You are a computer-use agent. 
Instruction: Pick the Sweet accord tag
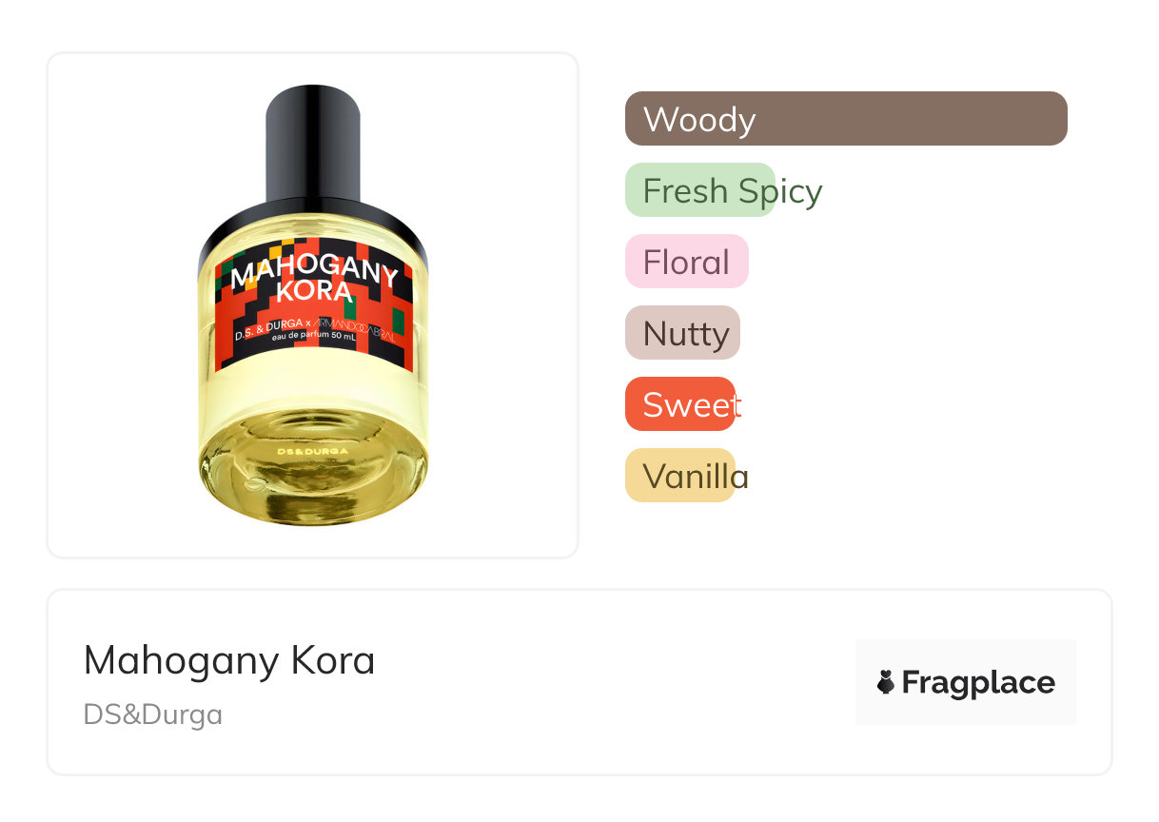click(x=680, y=404)
